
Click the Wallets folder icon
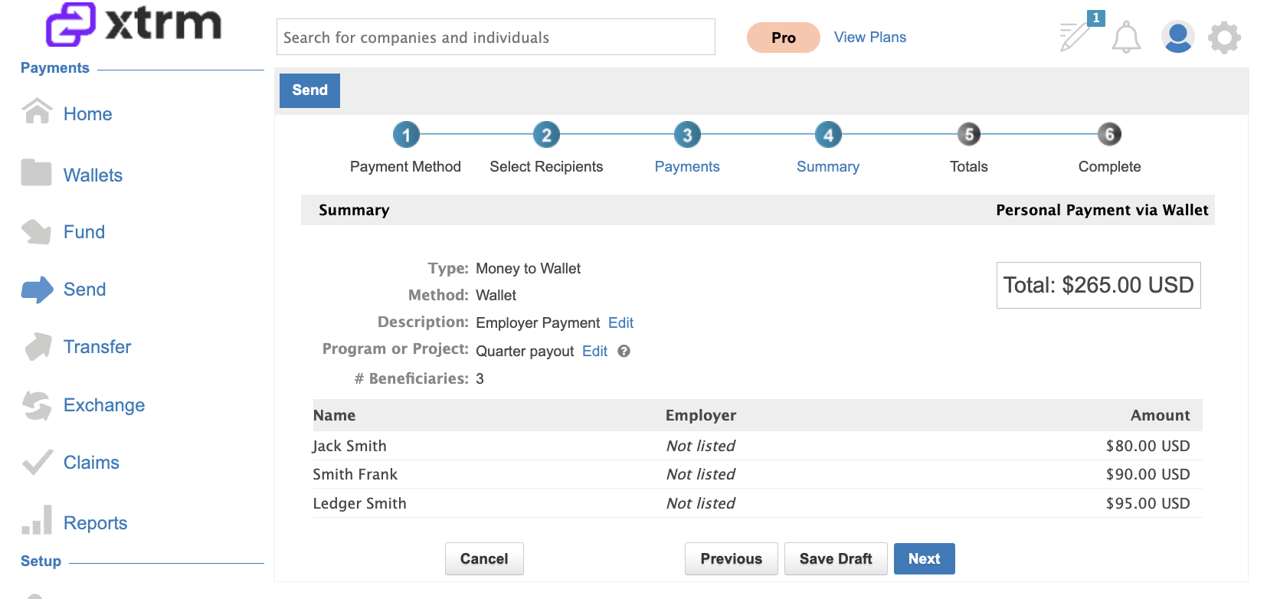(37, 173)
